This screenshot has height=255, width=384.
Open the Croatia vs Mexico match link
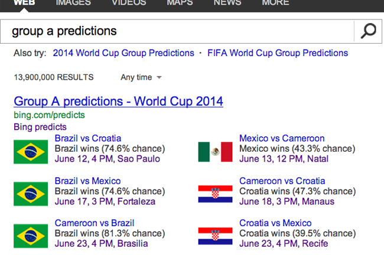click(x=275, y=223)
